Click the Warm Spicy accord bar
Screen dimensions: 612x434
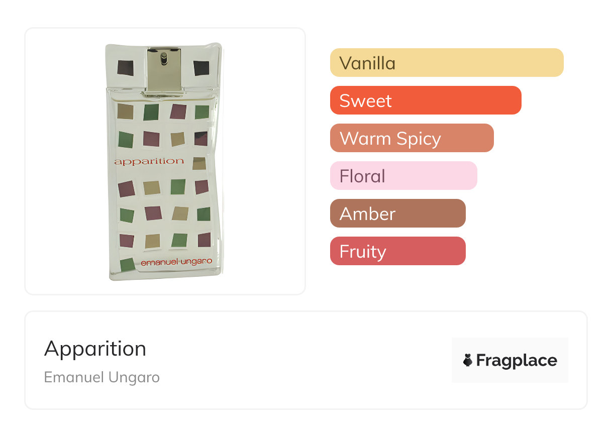[412, 138]
